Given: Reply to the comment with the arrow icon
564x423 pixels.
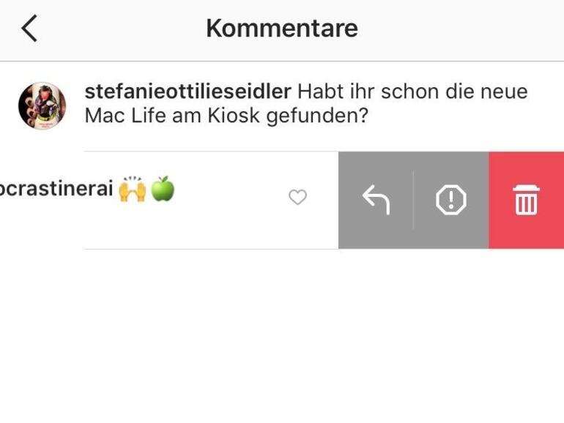Looking at the screenshot, I should coord(376,199).
